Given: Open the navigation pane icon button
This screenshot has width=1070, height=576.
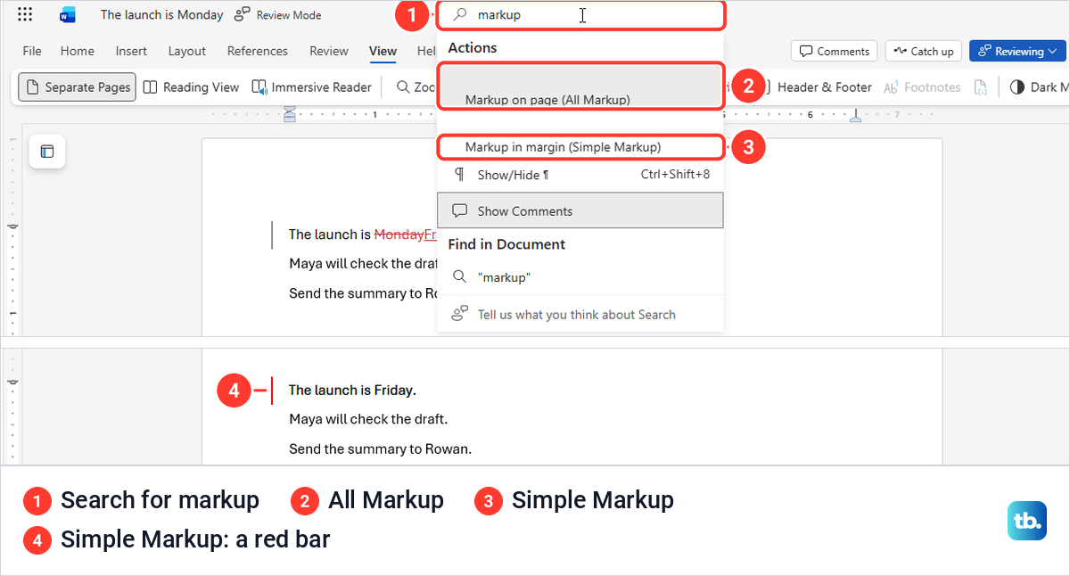Looking at the screenshot, I should (x=47, y=152).
